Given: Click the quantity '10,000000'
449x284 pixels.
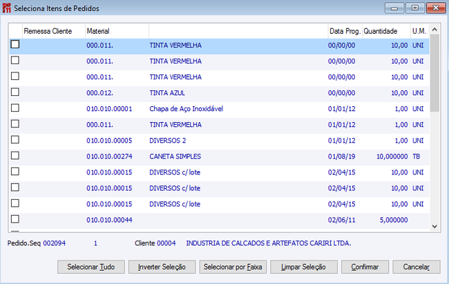Looking at the screenshot, I should pos(392,156).
